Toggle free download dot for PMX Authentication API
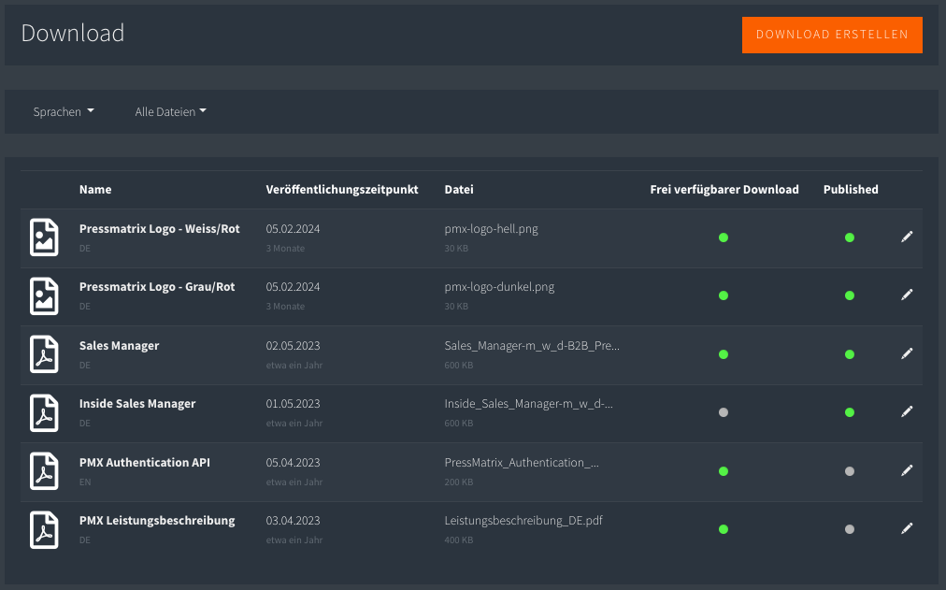 (x=724, y=472)
